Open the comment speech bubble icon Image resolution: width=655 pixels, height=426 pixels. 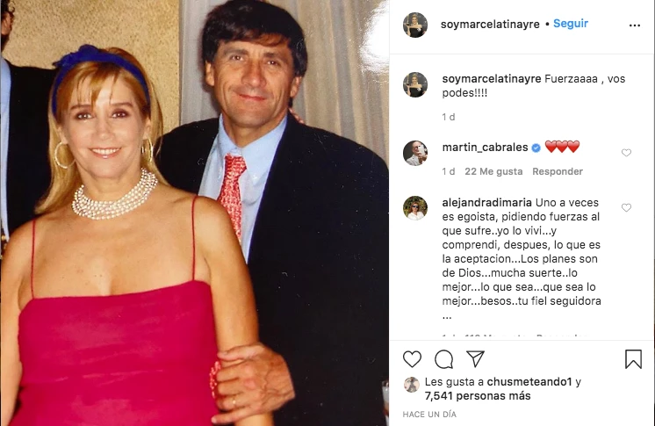tap(444, 358)
